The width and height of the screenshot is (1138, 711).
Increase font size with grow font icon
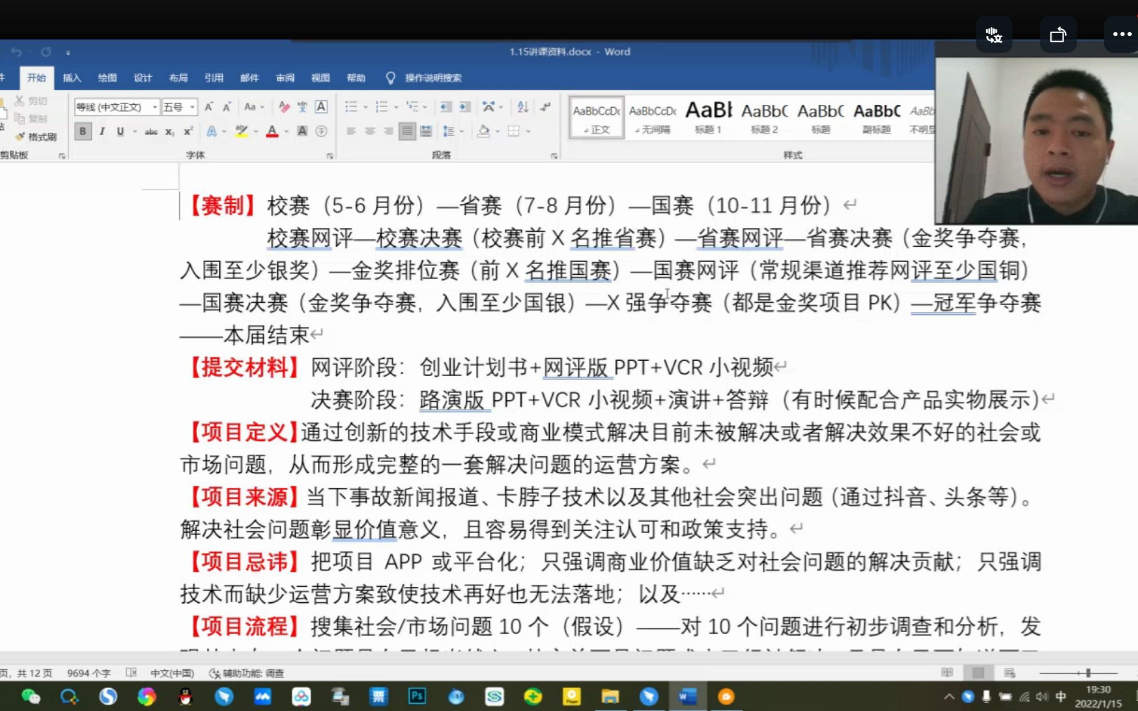[209, 106]
